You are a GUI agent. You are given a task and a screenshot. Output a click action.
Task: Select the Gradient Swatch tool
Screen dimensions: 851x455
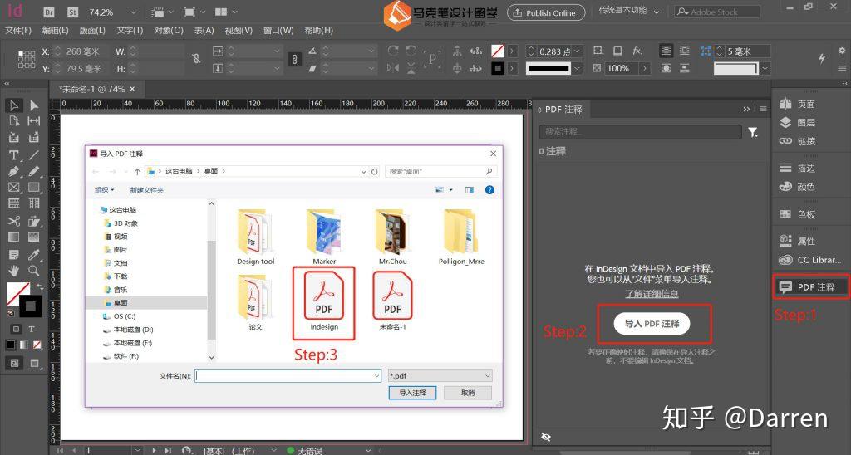click(x=14, y=237)
